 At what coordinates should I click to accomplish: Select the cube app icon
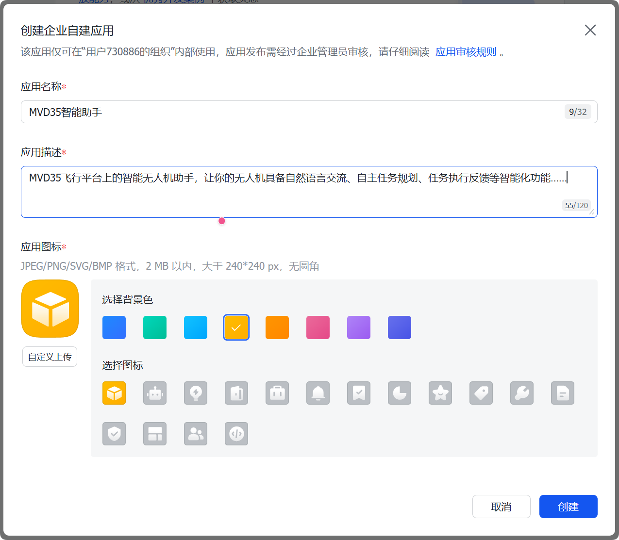(114, 393)
